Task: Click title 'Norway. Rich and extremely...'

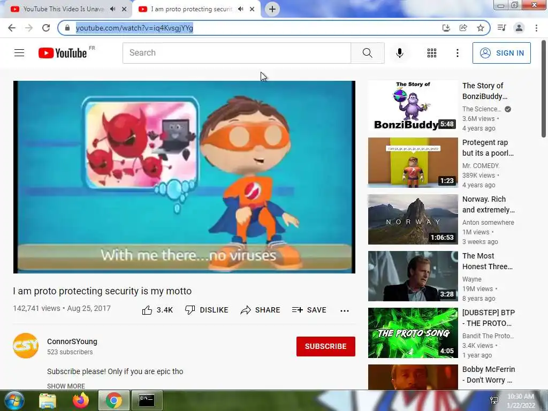Action: pos(488,204)
